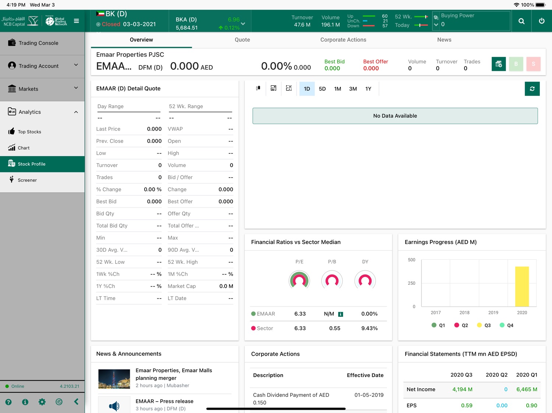
Task: Collapse the sidebar with the left arrow
Action: pos(76,402)
